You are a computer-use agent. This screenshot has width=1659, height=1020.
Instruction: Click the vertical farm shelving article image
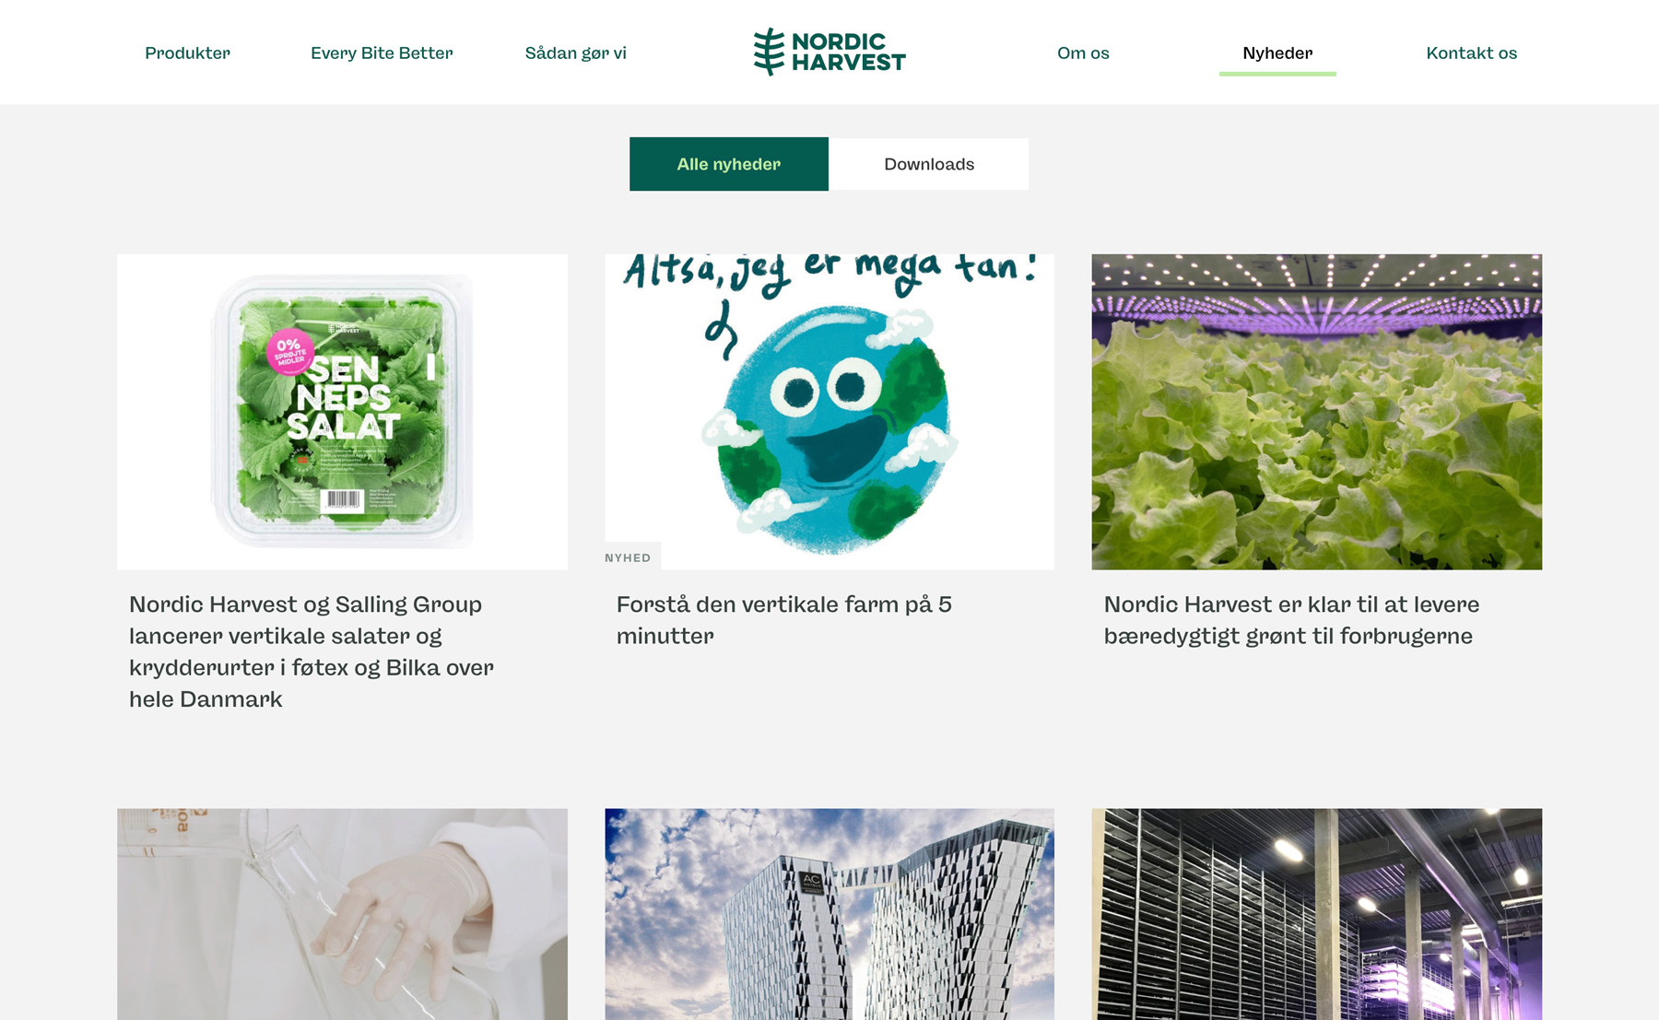(1316, 912)
